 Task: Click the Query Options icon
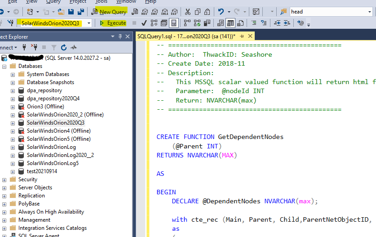pyautogui.click(x=164, y=23)
